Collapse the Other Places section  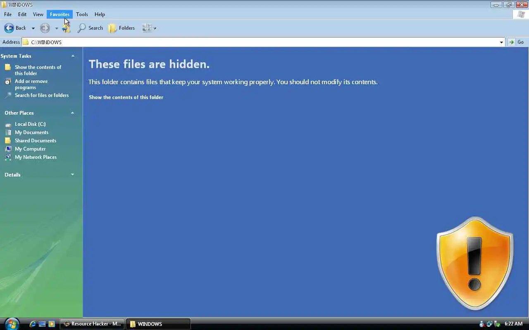click(x=72, y=113)
